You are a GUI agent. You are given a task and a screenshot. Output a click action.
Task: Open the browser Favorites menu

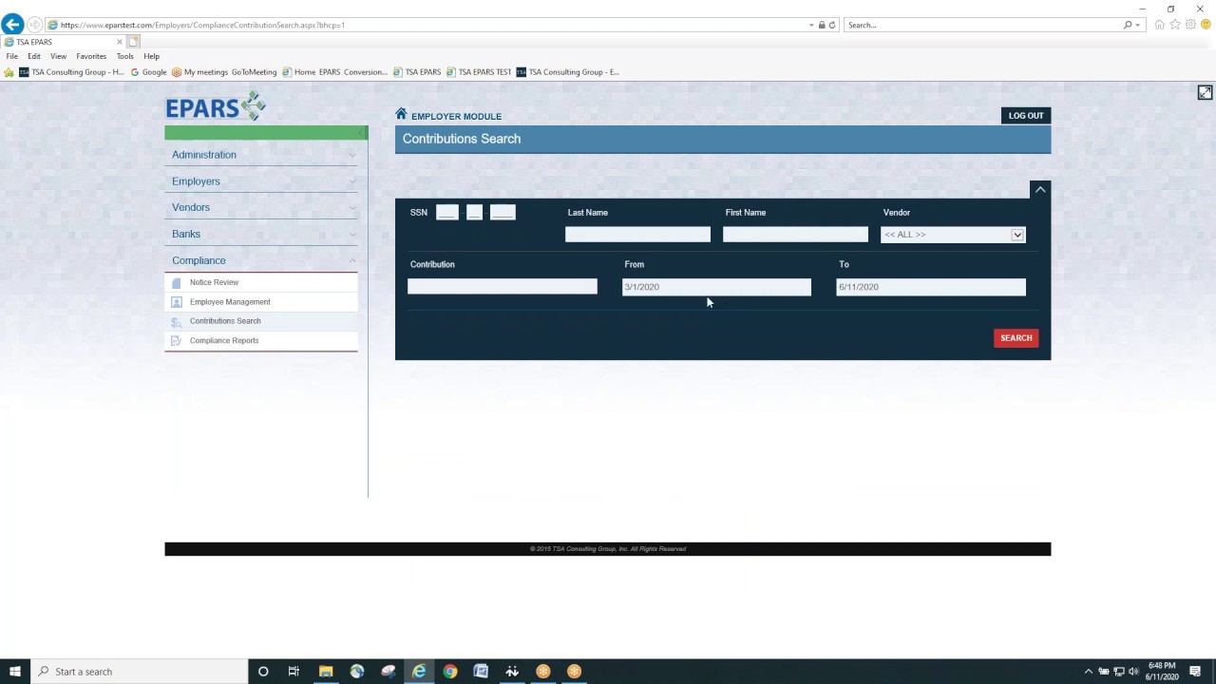point(91,56)
